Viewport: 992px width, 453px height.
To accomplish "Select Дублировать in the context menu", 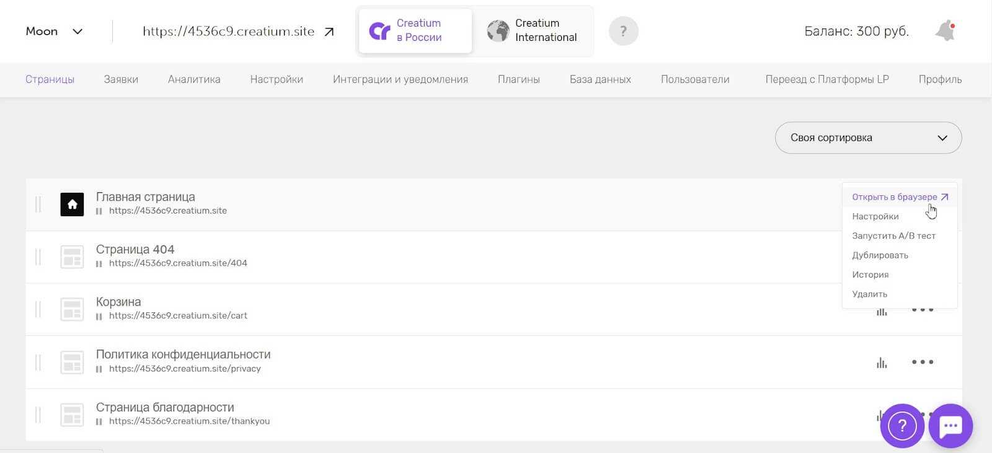I will point(880,255).
